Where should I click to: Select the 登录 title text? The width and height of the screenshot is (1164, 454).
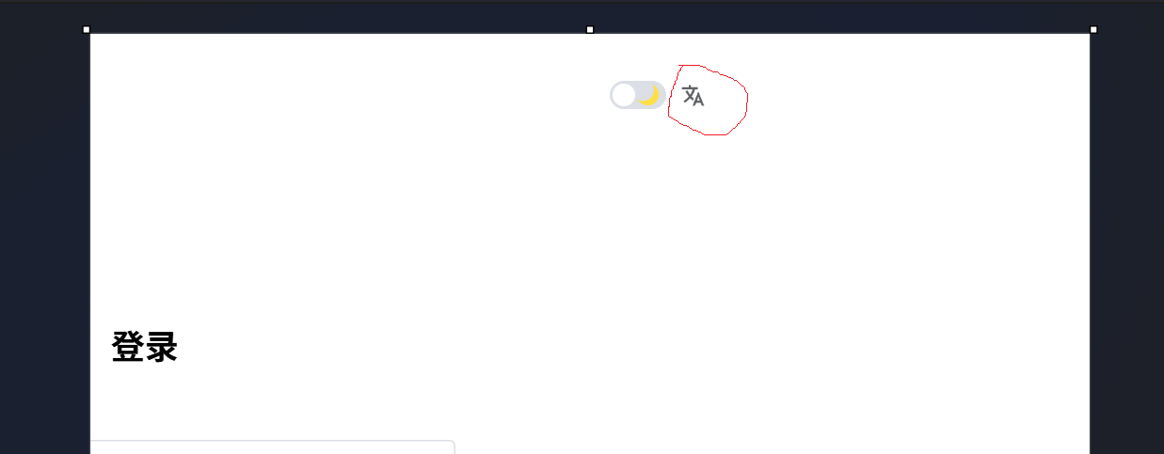point(145,347)
